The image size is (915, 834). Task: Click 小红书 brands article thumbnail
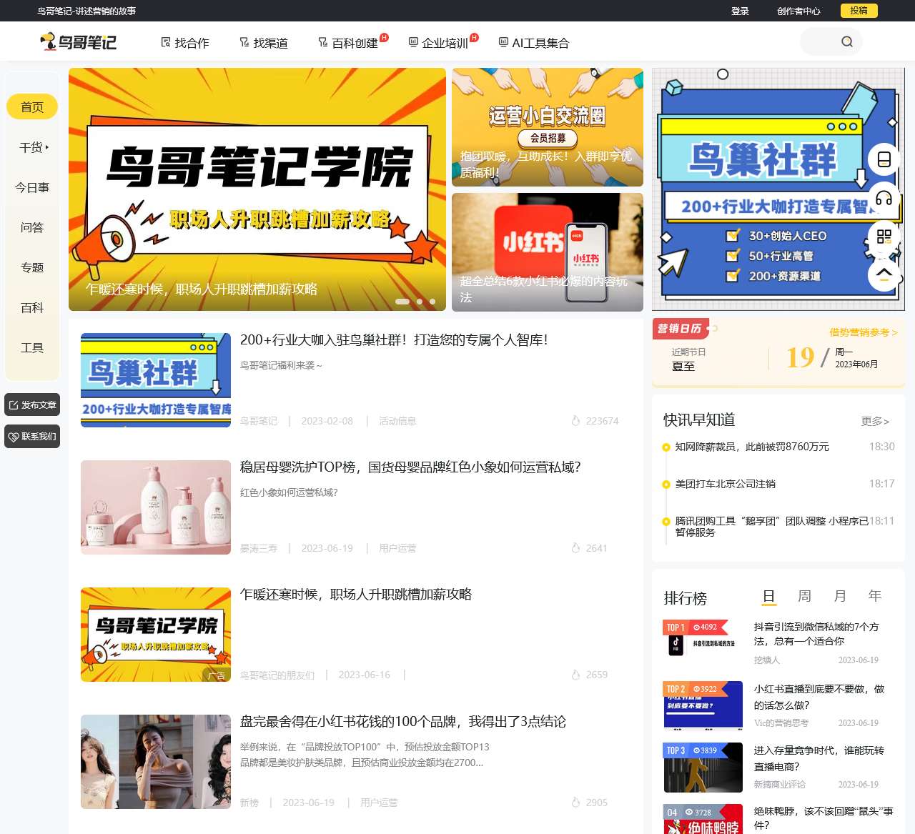click(156, 762)
